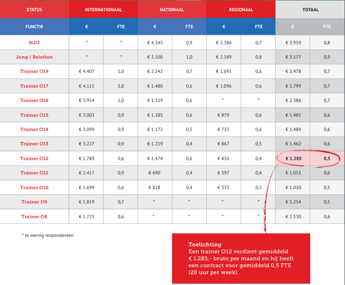The image size is (345, 285).
Task: Click the € 4.345 cell in HJO row
Action: (x=155, y=43)
